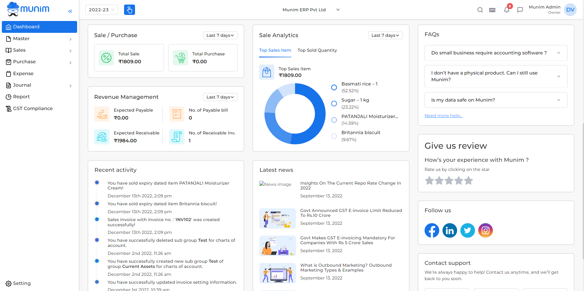The image size is (584, 291).
Task: Rate Munim with the fifth star
Action: pos(468,181)
